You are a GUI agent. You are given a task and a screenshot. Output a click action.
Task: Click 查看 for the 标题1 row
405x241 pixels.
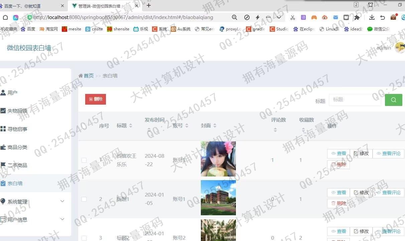pos(339,193)
